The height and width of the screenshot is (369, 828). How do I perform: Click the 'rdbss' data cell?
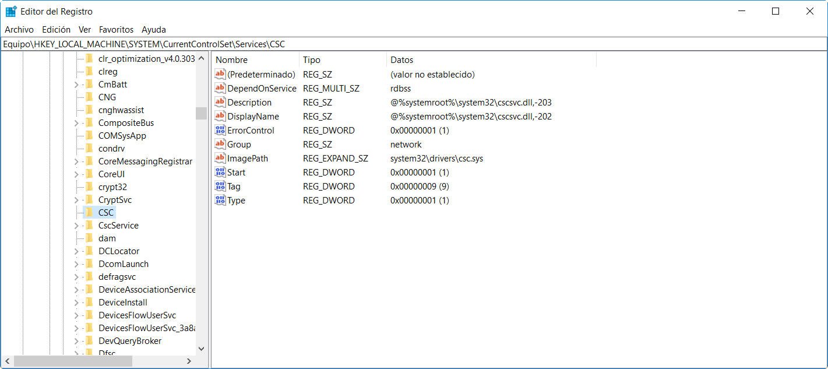pyautogui.click(x=400, y=89)
